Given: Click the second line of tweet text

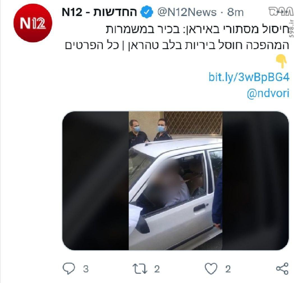Looking at the screenshot, I should [x=177, y=45].
